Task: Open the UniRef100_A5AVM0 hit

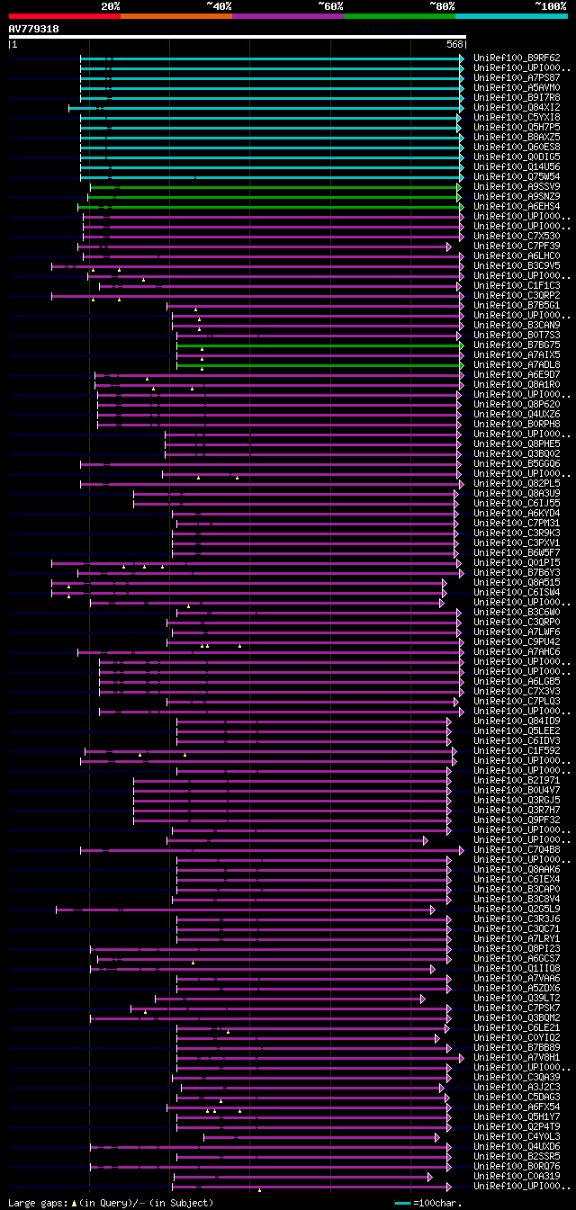Action: coord(517,88)
